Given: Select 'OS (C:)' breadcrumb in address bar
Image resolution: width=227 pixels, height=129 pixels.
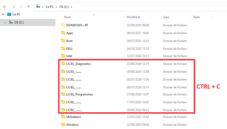Looking at the screenshot, I should tap(64, 7).
